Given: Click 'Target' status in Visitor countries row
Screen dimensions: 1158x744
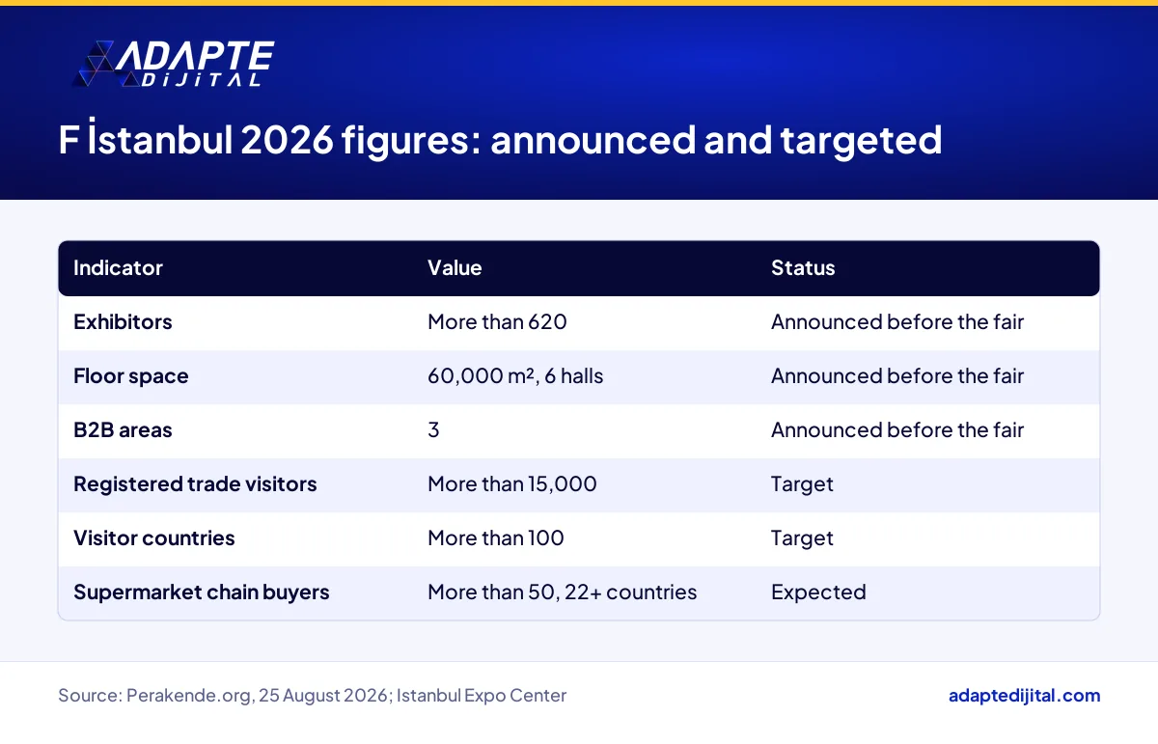Looking at the screenshot, I should point(802,538).
